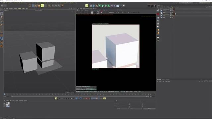Click the orange circle icon in left palette
The image size is (212, 119).
1,46
